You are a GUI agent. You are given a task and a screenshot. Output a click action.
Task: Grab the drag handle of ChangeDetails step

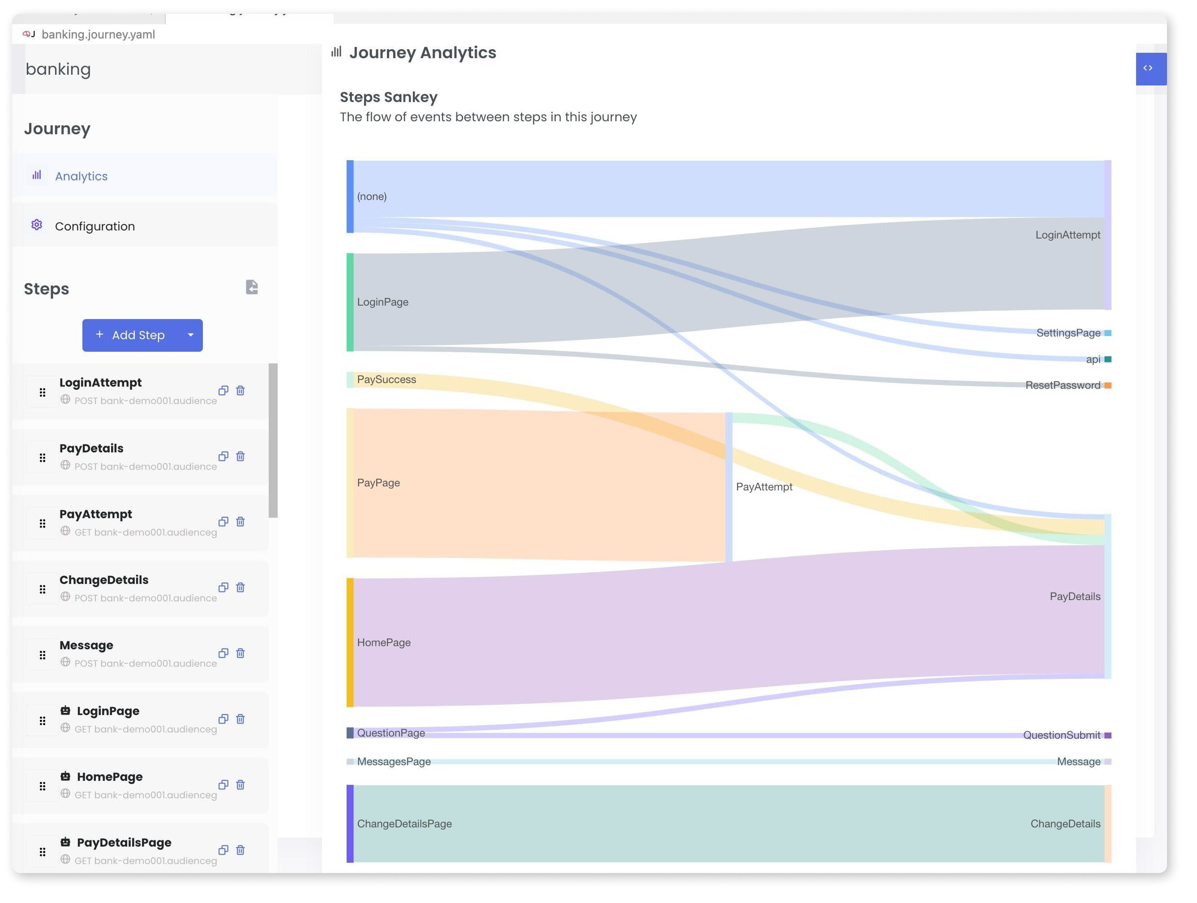point(42,589)
